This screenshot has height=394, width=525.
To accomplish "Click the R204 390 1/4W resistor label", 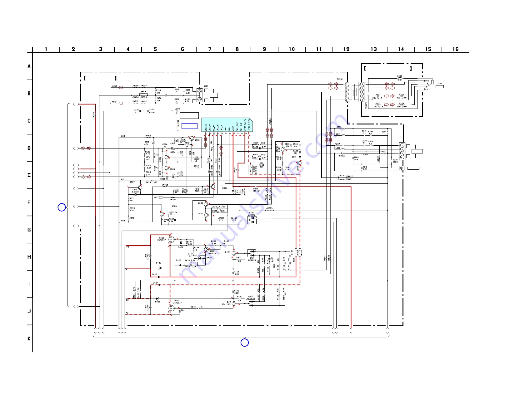I will (x=402, y=105).
